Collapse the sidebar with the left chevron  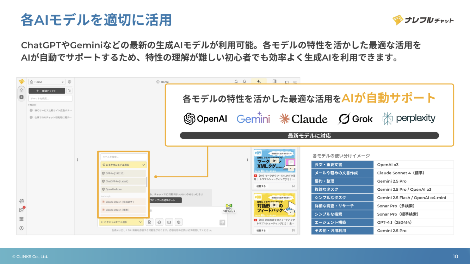[x=77, y=160]
